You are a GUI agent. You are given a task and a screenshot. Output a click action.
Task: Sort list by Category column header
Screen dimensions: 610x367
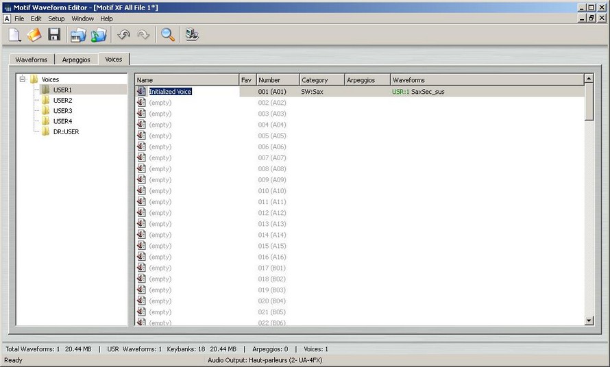click(x=321, y=80)
